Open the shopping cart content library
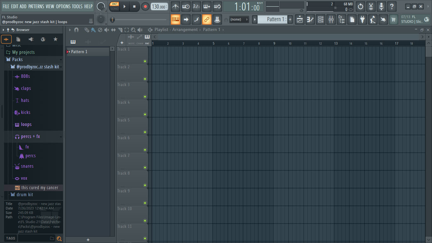The width and height of the screenshot is (432, 243). (393, 20)
